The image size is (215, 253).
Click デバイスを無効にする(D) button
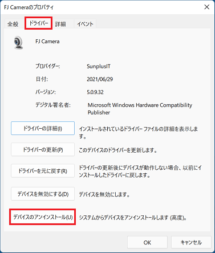tap(43, 194)
